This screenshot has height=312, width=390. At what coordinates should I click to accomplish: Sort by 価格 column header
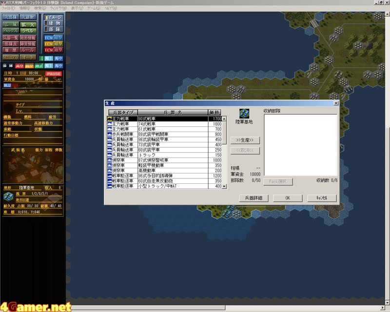(214, 113)
